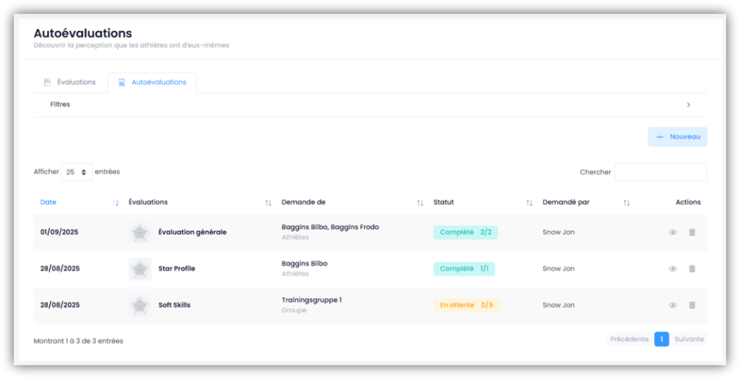Delete the Soft Skills row via trash icon

coord(692,305)
